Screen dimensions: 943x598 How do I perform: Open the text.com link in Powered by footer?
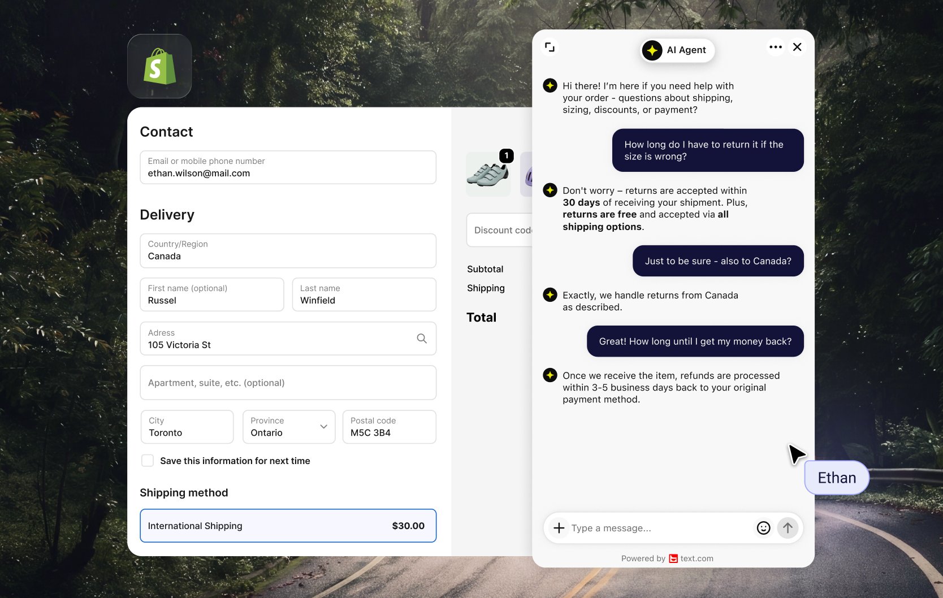[x=697, y=558]
